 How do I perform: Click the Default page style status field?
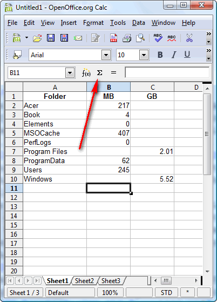(70, 293)
